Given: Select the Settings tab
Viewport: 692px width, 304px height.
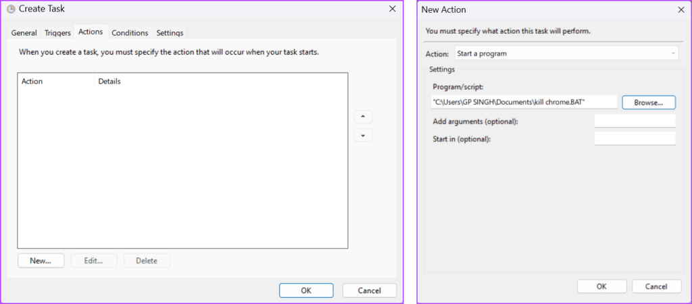Looking at the screenshot, I should tap(170, 32).
